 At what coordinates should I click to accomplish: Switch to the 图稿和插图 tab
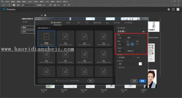pyautogui.click(x=97, y=23)
